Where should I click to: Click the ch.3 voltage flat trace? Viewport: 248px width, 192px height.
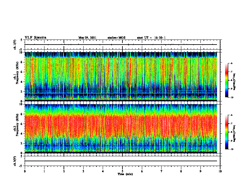tap(121, 161)
